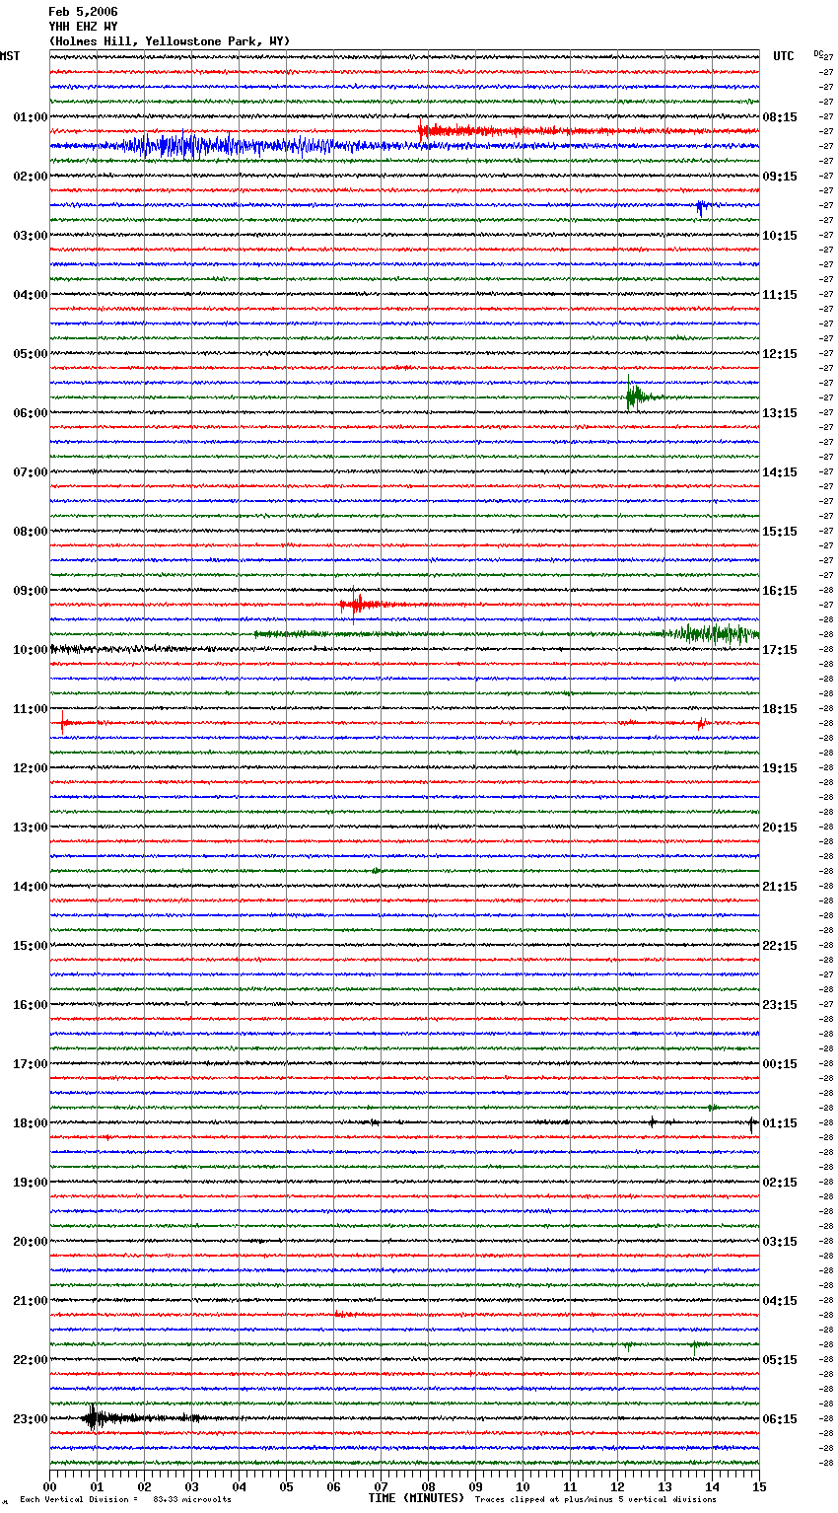The image size is (838, 1513).
Task: Click the '14' minute tick label
Action: point(712,1486)
